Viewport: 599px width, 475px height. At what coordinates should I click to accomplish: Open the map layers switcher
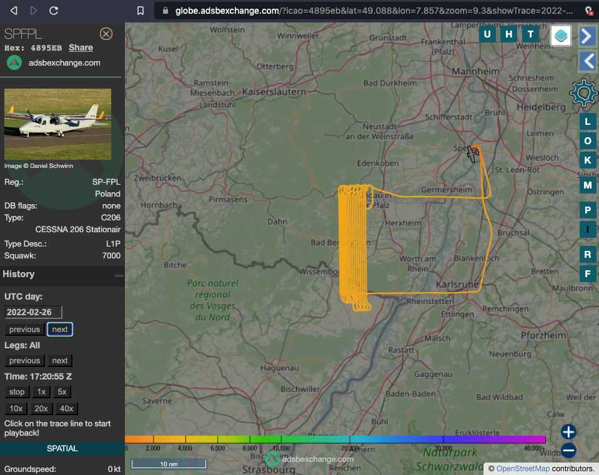(560, 36)
